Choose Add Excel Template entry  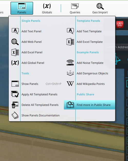pyautogui.click(x=90, y=42)
